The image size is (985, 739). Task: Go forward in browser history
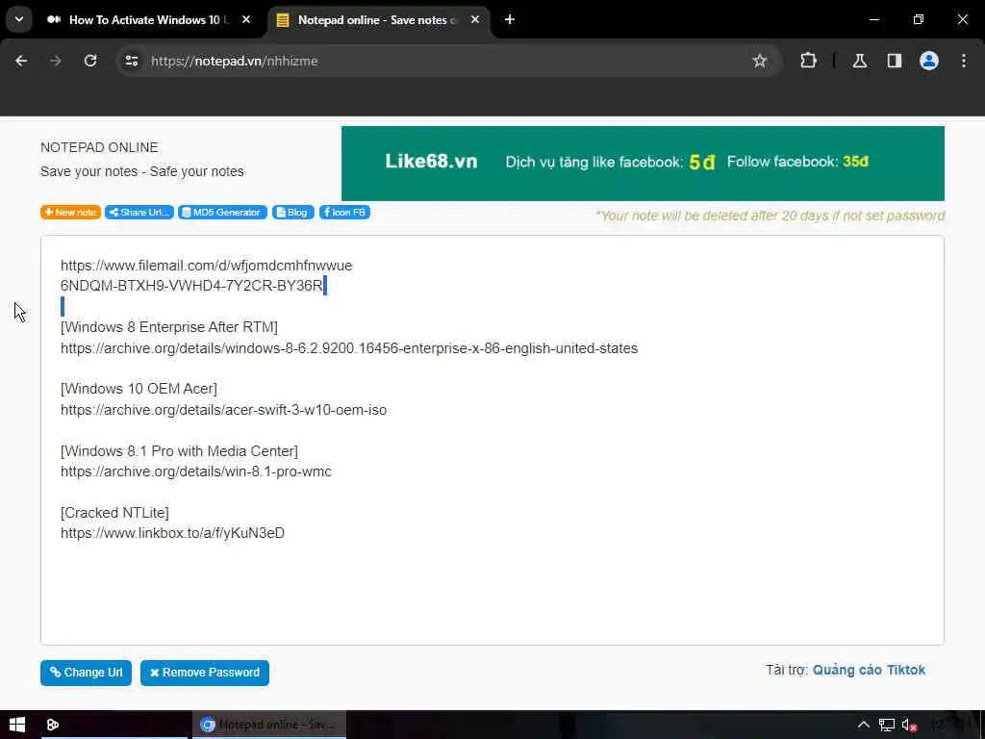(x=56, y=61)
